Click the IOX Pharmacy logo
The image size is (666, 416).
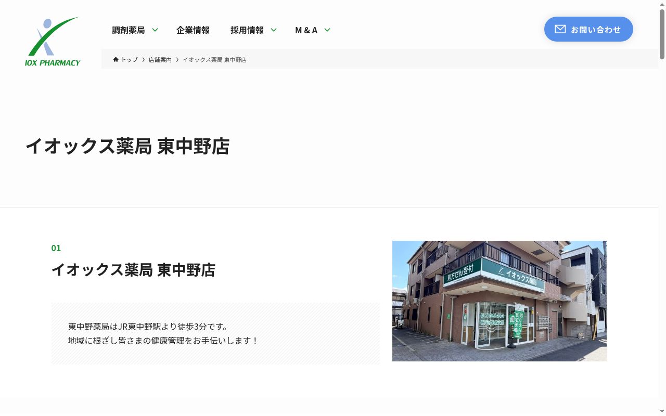point(53,42)
